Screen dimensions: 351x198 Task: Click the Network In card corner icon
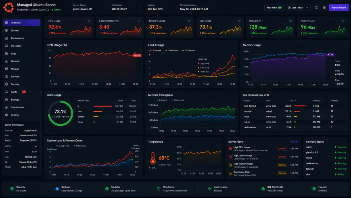[290, 21]
